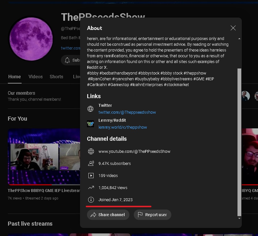Click the #bbby hashtag

click(x=93, y=73)
